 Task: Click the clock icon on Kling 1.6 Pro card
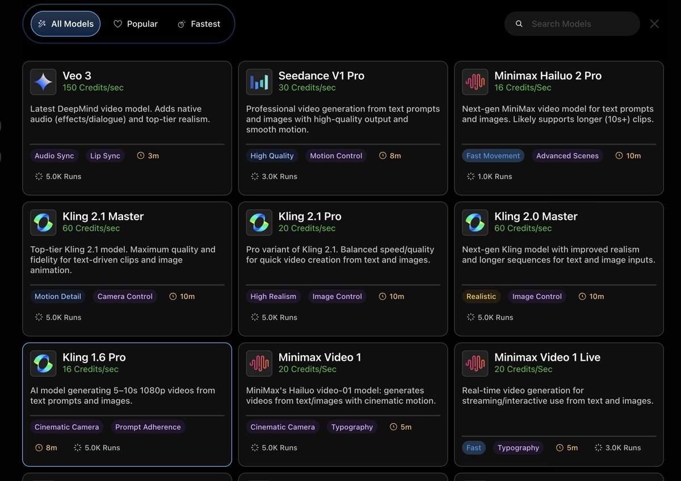39,448
